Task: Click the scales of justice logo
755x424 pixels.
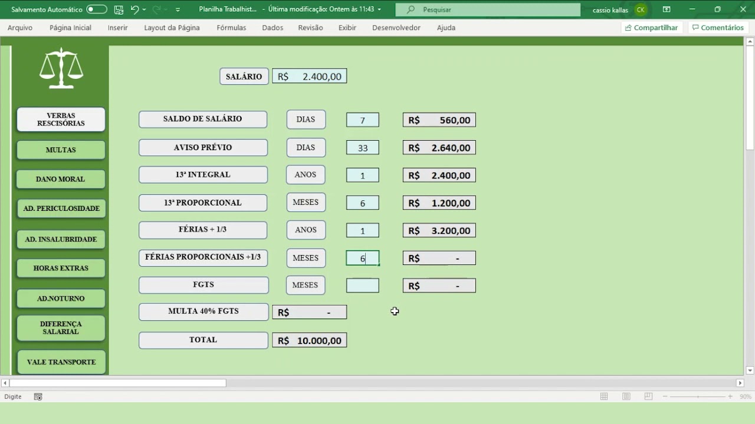Action: pyautogui.click(x=61, y=69)
